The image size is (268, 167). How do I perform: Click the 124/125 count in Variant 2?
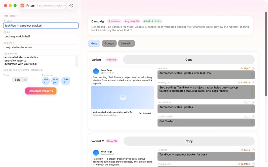pos(245,164)
